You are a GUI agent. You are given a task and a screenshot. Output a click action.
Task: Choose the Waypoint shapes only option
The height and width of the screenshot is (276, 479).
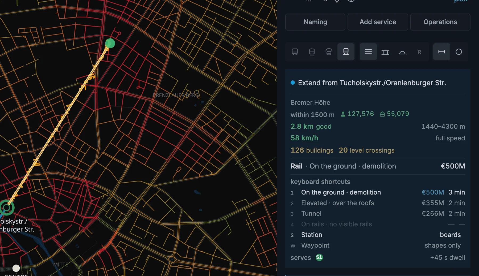[x=378, y=245]
